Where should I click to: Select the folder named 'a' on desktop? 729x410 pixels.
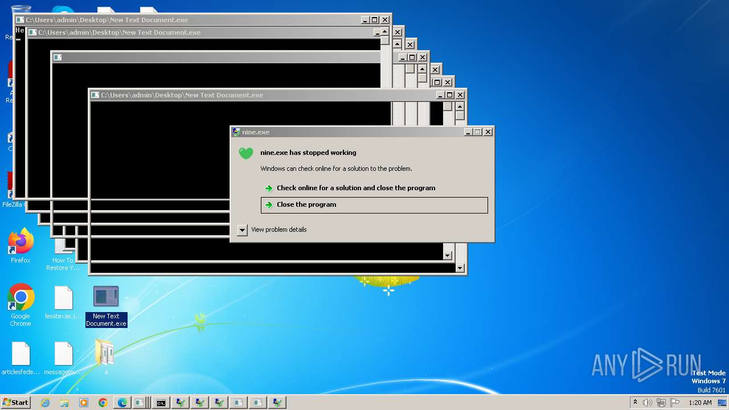pos(106,358)
